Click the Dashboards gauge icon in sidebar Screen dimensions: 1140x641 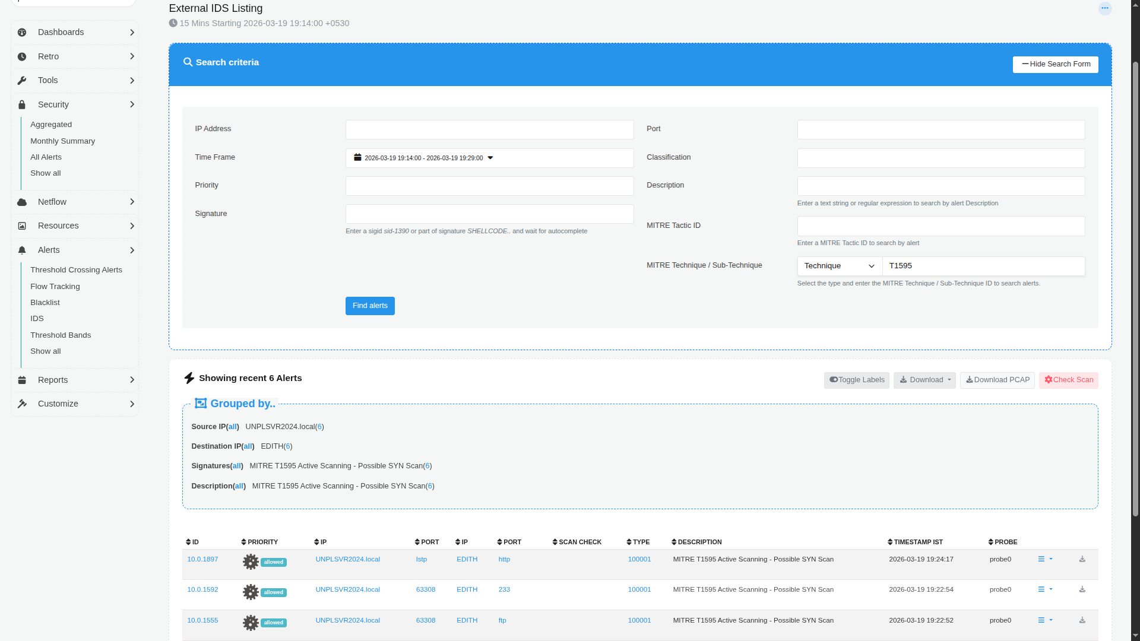pos(22,33)
